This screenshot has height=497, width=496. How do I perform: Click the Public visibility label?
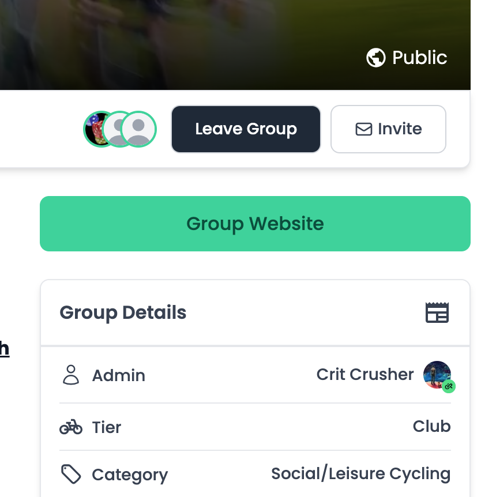(x=419, y=58)
